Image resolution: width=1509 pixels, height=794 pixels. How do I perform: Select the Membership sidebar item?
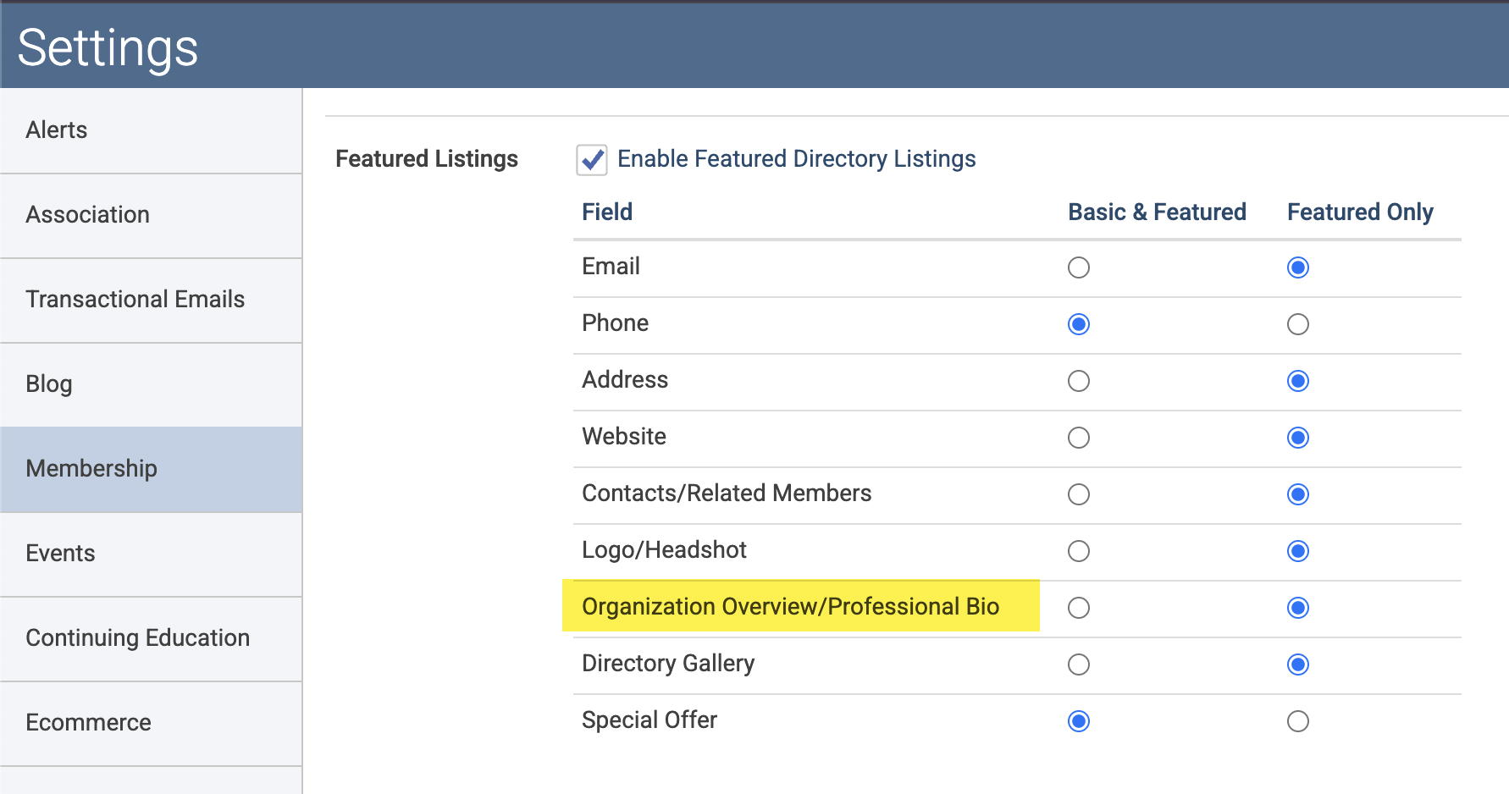(x=151, y=469)
